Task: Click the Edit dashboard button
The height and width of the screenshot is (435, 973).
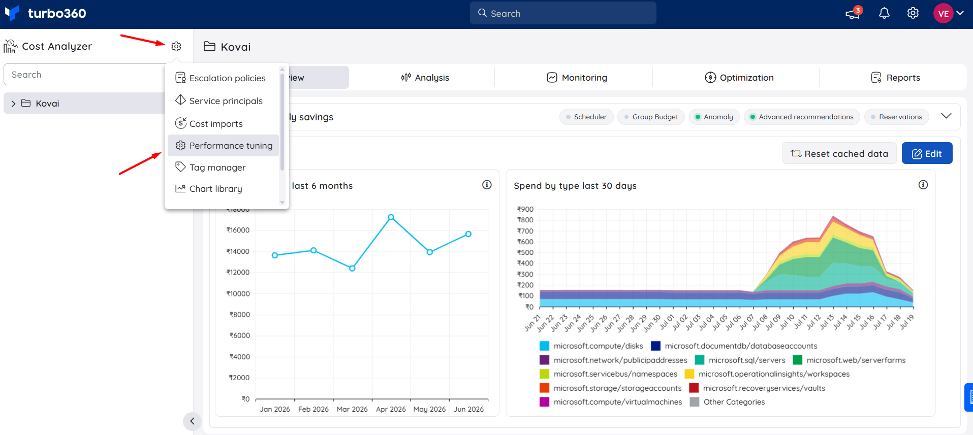Action: 927,153
